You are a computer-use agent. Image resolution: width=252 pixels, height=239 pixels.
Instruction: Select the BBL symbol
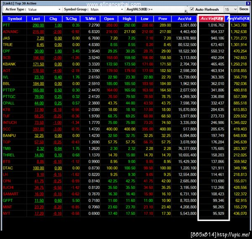(x=6, y=84)
